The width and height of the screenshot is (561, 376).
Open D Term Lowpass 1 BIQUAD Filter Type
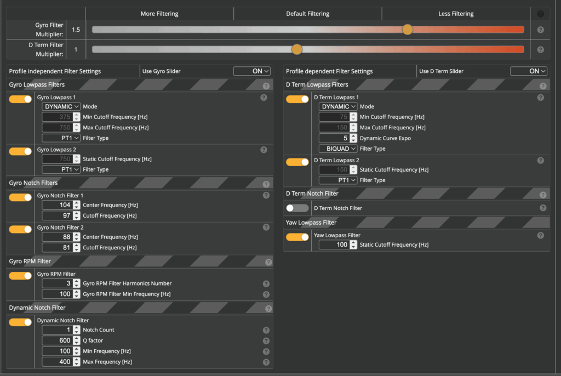[x=337, y=149]
